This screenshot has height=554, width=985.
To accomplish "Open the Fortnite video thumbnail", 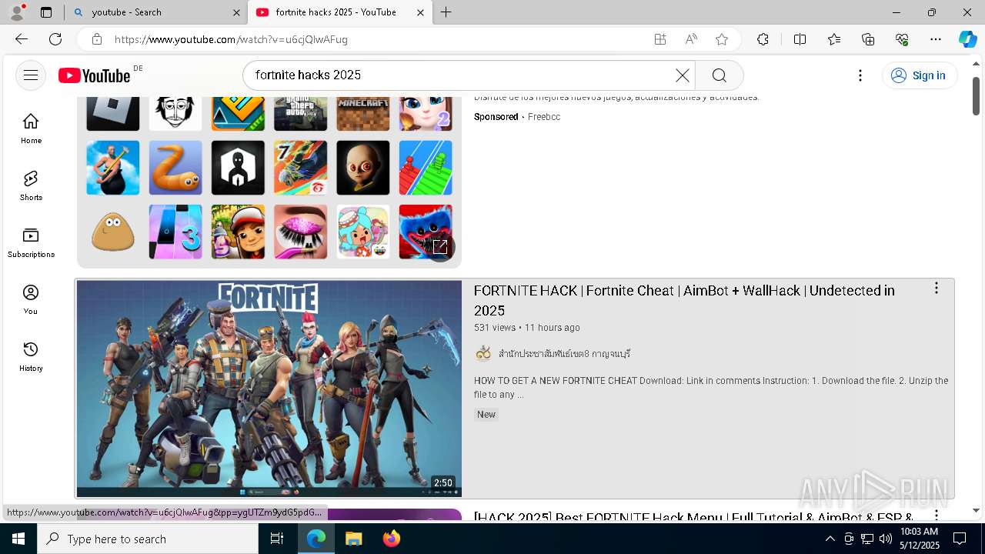I will click(269, 389).
